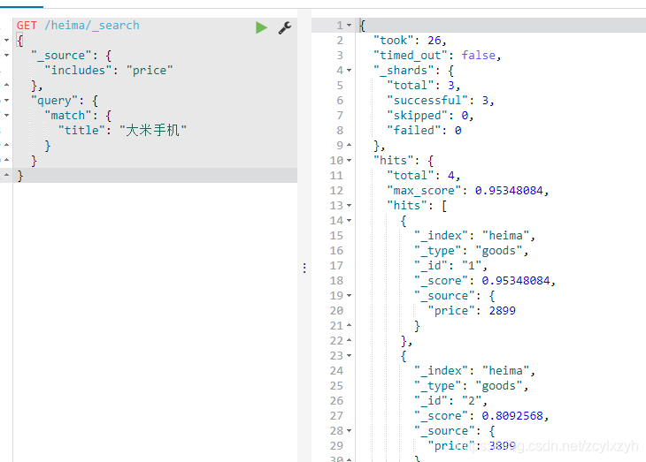The image size is (646, 462).
Task: Click the "_id": "1" line
Action: click(x=450, y=266)
